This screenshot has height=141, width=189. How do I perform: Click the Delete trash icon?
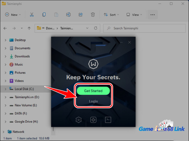93,14
